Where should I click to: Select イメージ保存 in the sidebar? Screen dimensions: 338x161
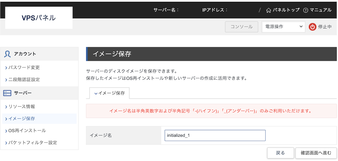[x=22, y=118]
